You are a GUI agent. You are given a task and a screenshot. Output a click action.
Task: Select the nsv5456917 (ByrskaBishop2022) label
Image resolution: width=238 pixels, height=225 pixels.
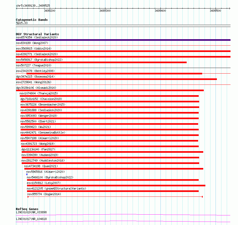(39, 60)
